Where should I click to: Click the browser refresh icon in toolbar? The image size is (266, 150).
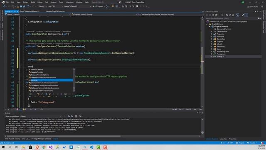[x=107, y=7]
